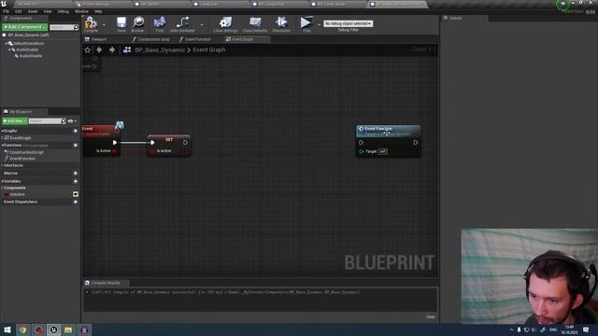Switch to the Viewport tab
This screenshot has width=598, height=336.
(x=98, y=39)
